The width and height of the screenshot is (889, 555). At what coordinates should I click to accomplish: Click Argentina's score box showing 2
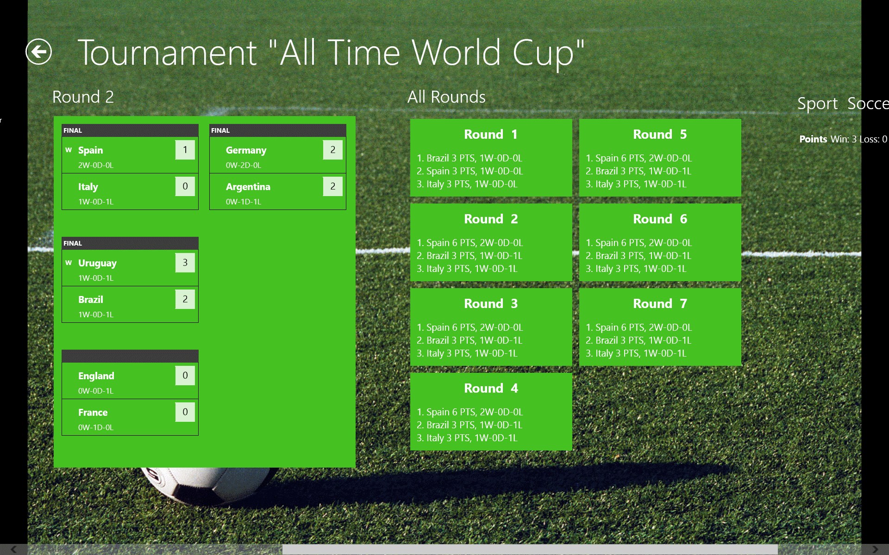[332, 186]
